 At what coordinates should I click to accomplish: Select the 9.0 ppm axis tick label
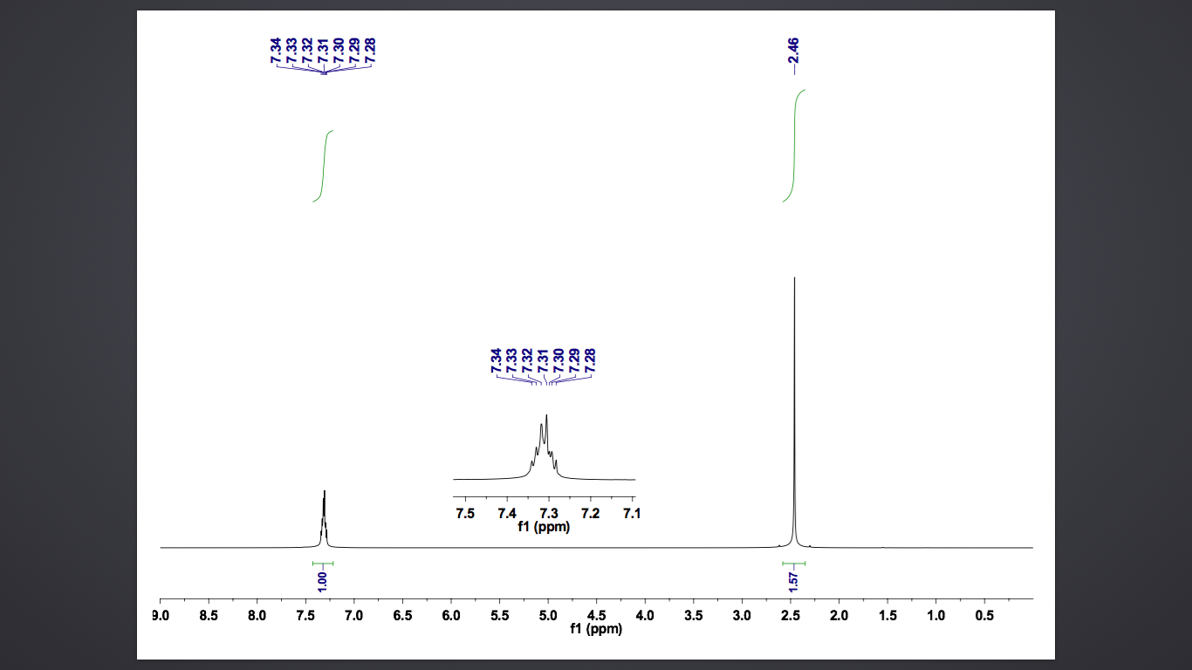tap(159, 614)
